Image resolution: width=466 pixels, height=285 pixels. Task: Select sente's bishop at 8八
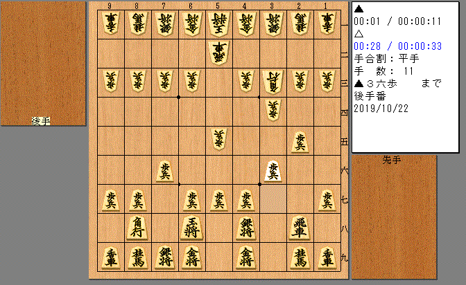138,228
